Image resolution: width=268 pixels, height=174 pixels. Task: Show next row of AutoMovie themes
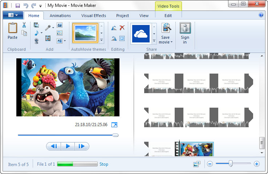coord(102,33)
